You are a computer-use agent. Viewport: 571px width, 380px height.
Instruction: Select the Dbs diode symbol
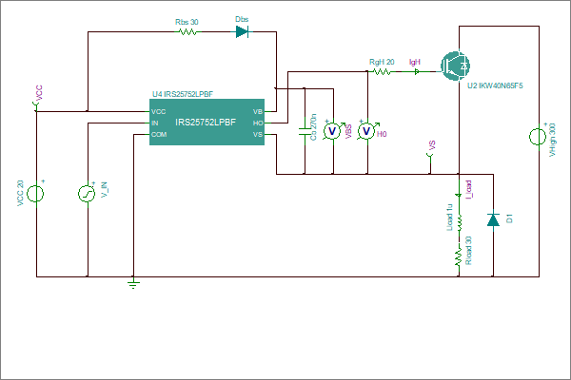point(242,32)
